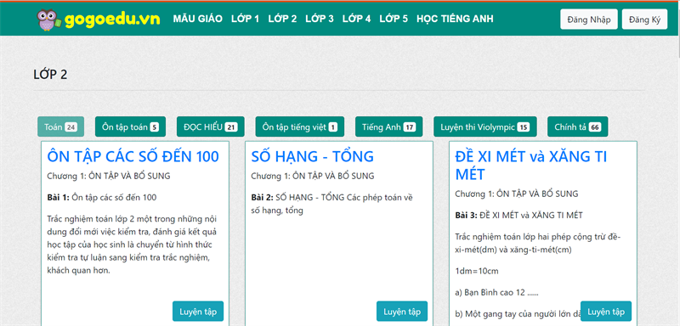Open Luyện thi Violympic tab
The width and height of the screenshot is (680, 326).
[x=485, y=126]
